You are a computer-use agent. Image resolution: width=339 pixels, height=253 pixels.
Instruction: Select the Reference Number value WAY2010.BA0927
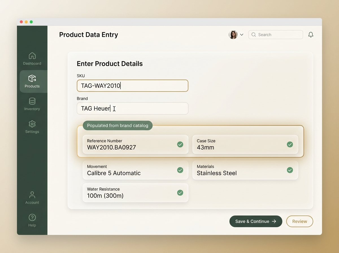point(112,147)
